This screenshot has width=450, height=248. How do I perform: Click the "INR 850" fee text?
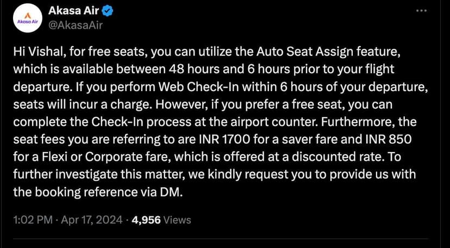392,139
